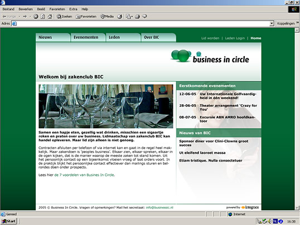Image resolution: width=300 pixels, height=225 pixels.
Task: Click the Forward arrow button
Action: click(25, 17)
